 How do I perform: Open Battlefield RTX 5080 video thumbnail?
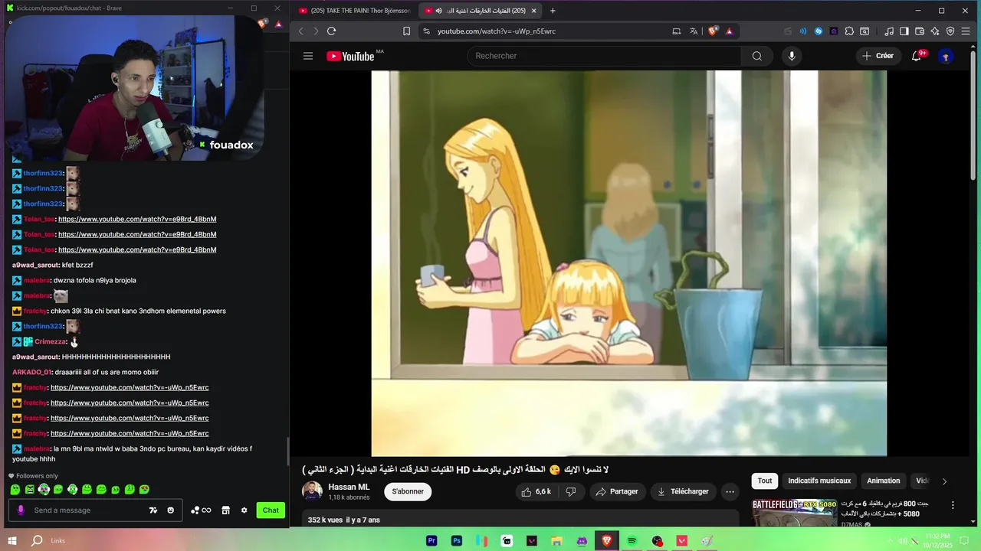pyautogui.click(x=794, y=513)
